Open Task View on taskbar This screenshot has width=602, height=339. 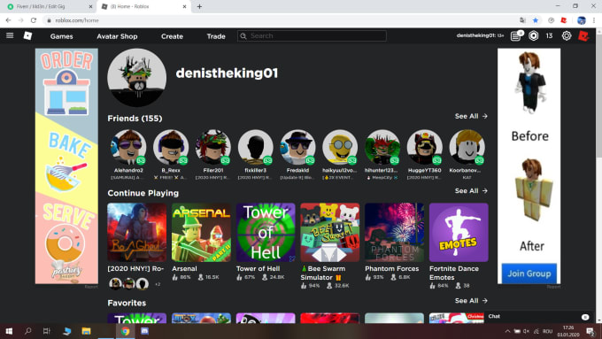46,331
